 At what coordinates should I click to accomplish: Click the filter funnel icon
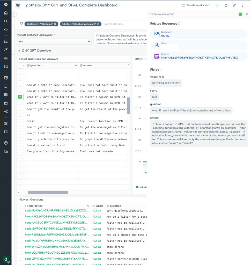pos(21,24)
